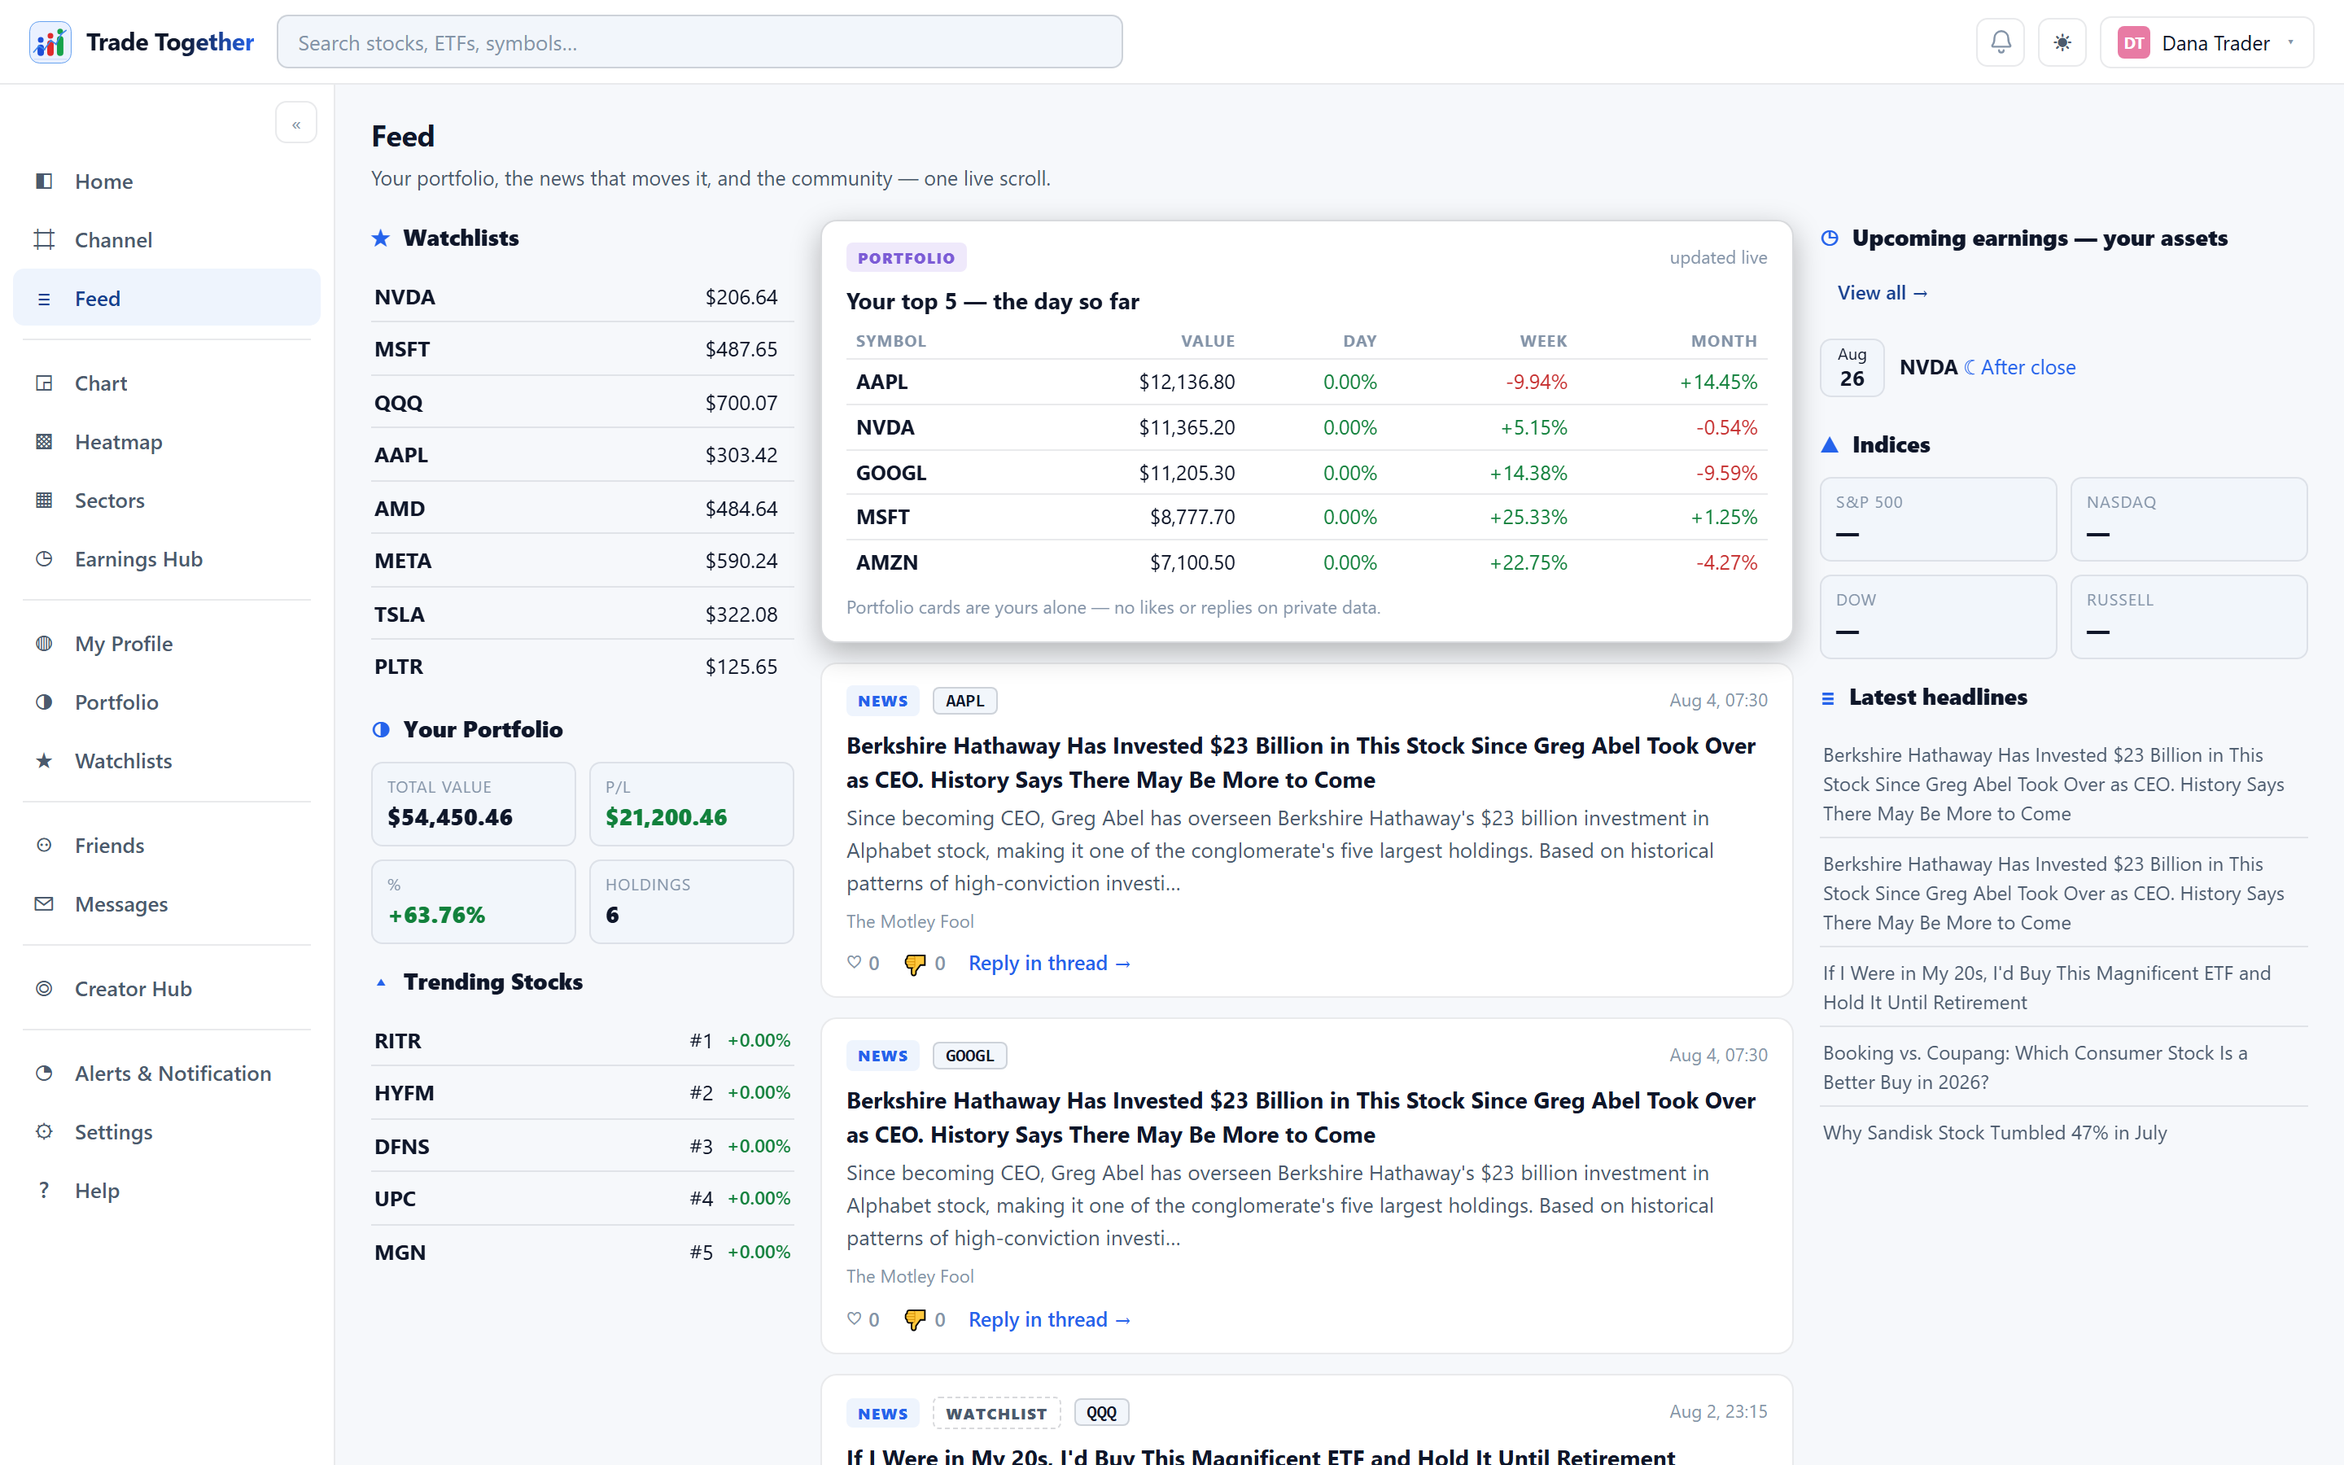The image size is (2344, 1465).
Task: Open the NASDAQ index card
Action: (2189, 519)
